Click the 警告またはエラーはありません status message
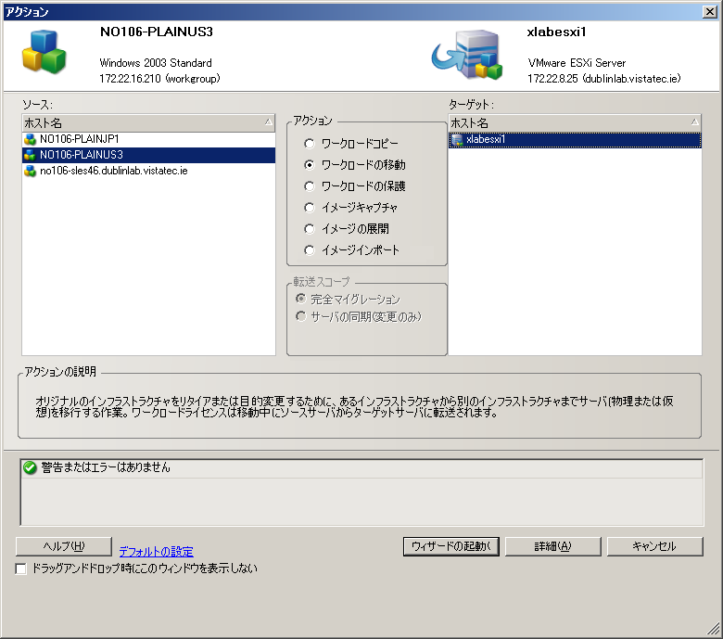723x639 pixels. tap(106, 467)
